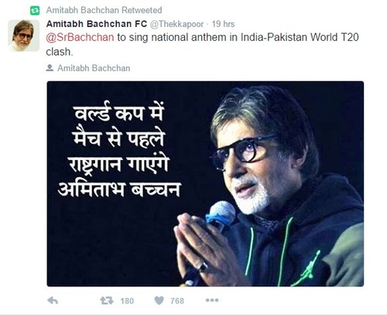View the 768 likes count
Screen dimensions: 387x315
click(177, 301)
